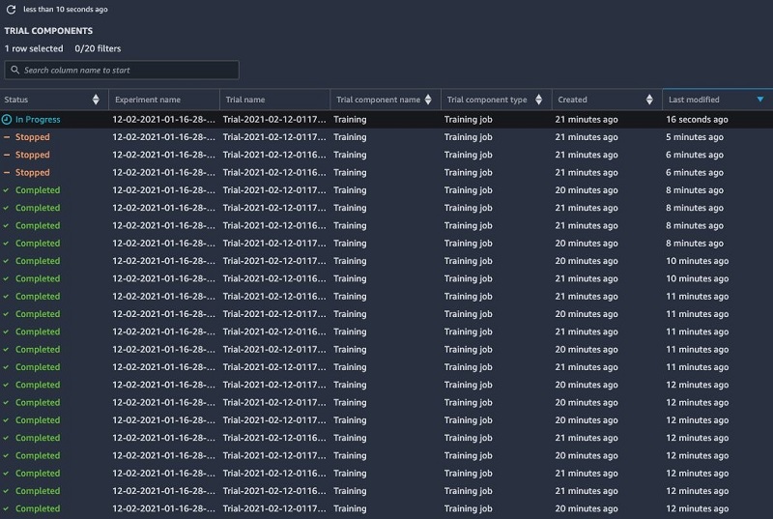773x519 pixels.
Task: Click '10 minutes ago' in the row created 21 minutes ago
Action: 697,278
